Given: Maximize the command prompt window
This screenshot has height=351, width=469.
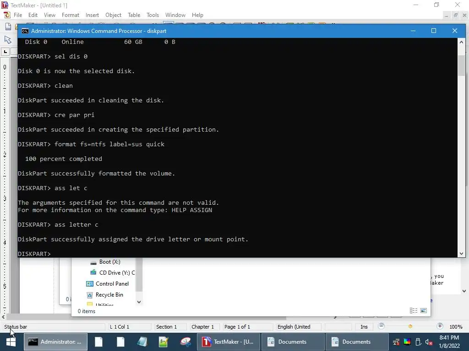Looking at the screenshot, I should click(434, 31).
